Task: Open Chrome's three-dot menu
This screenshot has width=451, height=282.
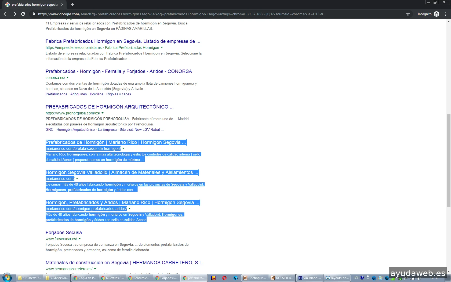Action: click(x=445, y=14)
